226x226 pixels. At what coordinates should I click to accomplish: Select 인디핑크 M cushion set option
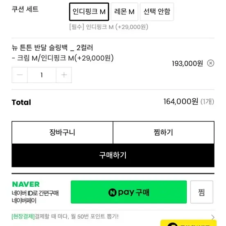[89, 12]
